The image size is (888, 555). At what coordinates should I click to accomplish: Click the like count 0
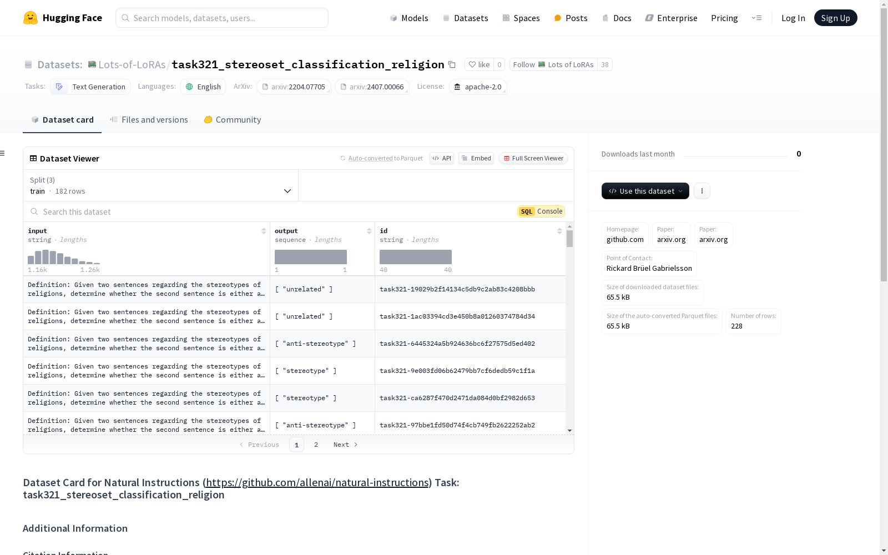(500, 65)
